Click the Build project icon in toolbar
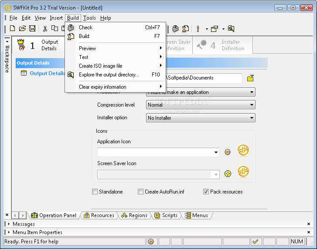Image resolution: width=317 pixels, height=249 pixels. (x=185, y=28)
